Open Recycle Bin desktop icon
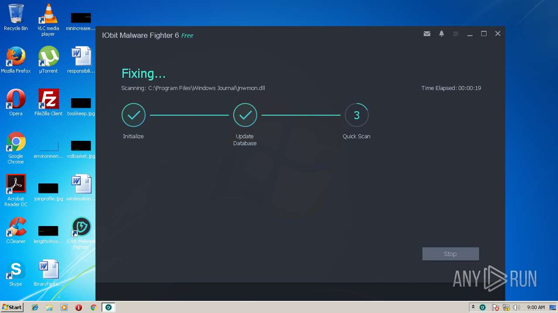The width and height of the screenshot is (558, 313). pos(16,17)
